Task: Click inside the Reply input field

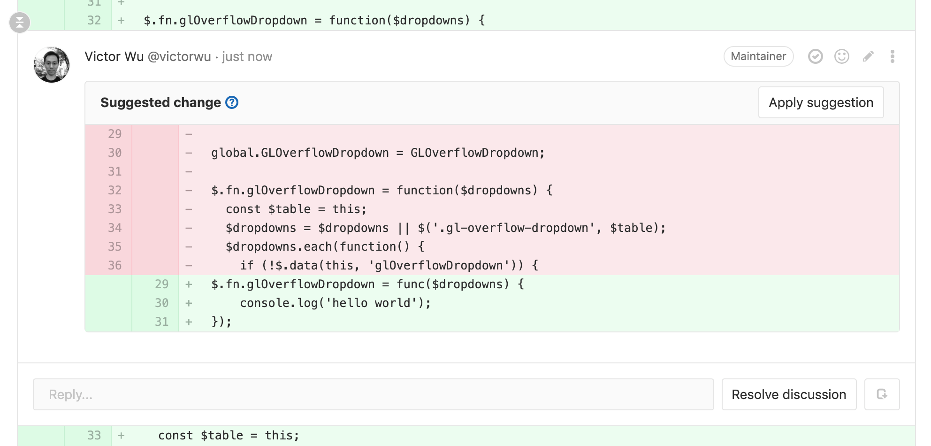Action: pyautogui.click(x=328, y=394)
